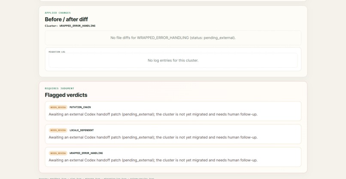Select the MUTATION_CHAIN cluster name
Viewport: 346px width, 179px height.
click(80, 107)
